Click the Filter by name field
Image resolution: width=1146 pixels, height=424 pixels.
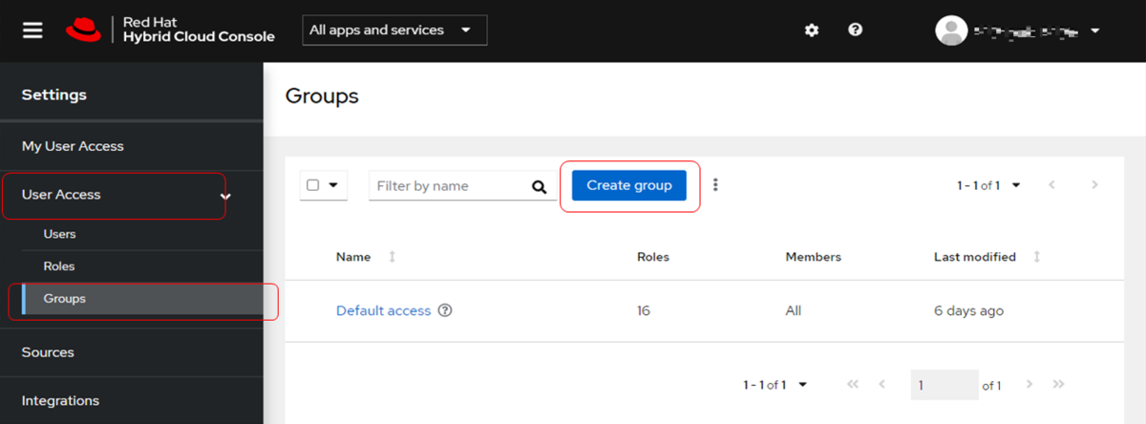pos(447,186)
